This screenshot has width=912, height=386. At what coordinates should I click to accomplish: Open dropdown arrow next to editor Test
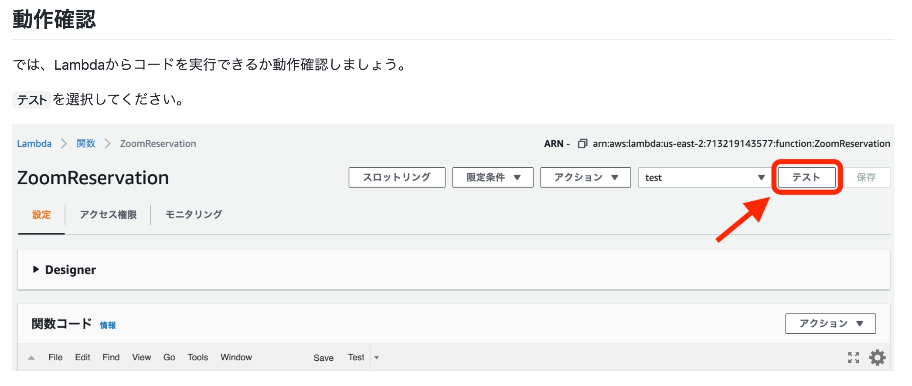[377, 358]
